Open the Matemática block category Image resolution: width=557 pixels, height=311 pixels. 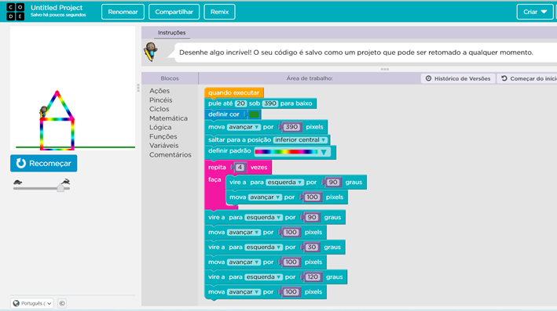click(168, 118)
